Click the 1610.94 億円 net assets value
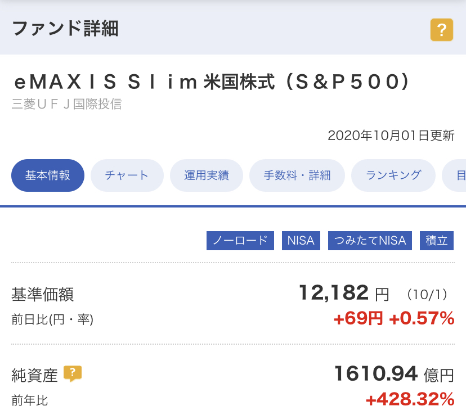 click(394, 374)
